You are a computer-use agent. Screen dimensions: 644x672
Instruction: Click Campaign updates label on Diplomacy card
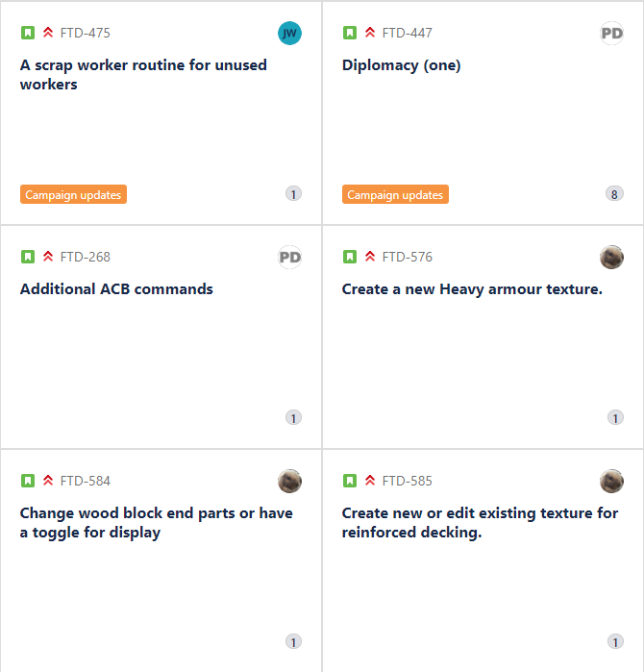coord(395,194)
